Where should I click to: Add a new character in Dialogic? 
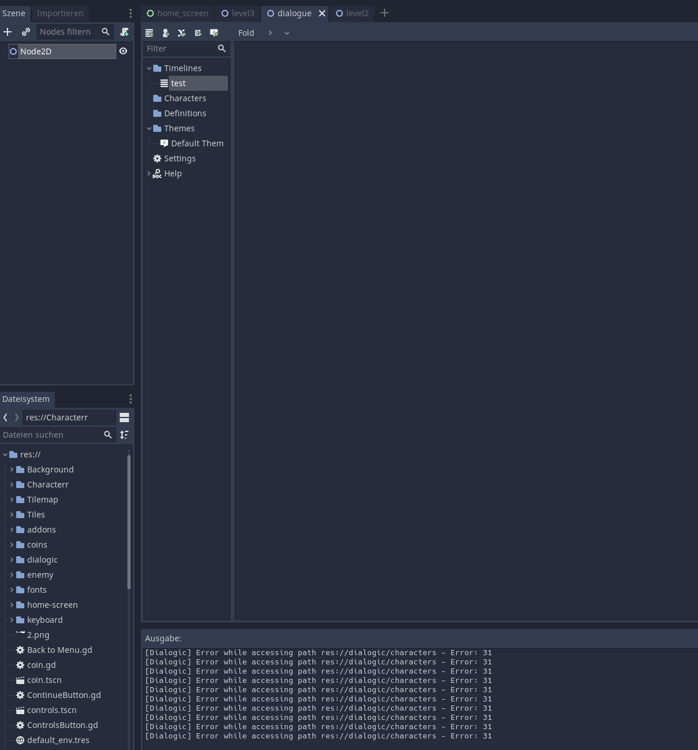coord(165,33)
